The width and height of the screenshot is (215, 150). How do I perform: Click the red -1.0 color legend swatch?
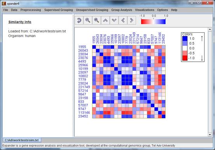click(185, 58)
